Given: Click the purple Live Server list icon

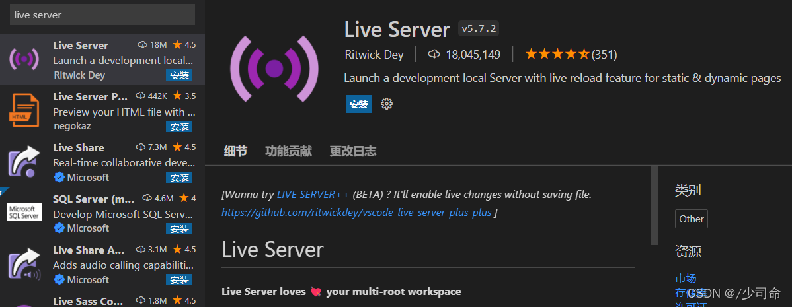Looking at the screenshot, I should point(24,59).
